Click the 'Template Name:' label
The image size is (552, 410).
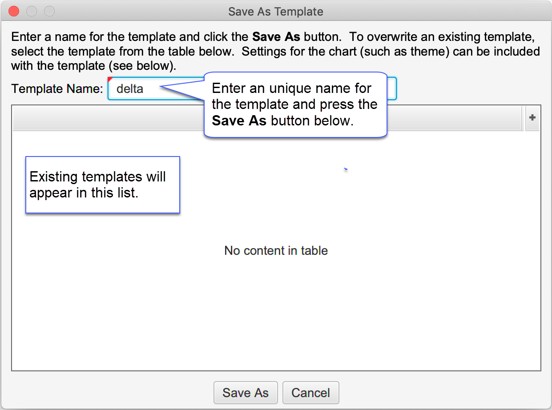click(57, 89)
